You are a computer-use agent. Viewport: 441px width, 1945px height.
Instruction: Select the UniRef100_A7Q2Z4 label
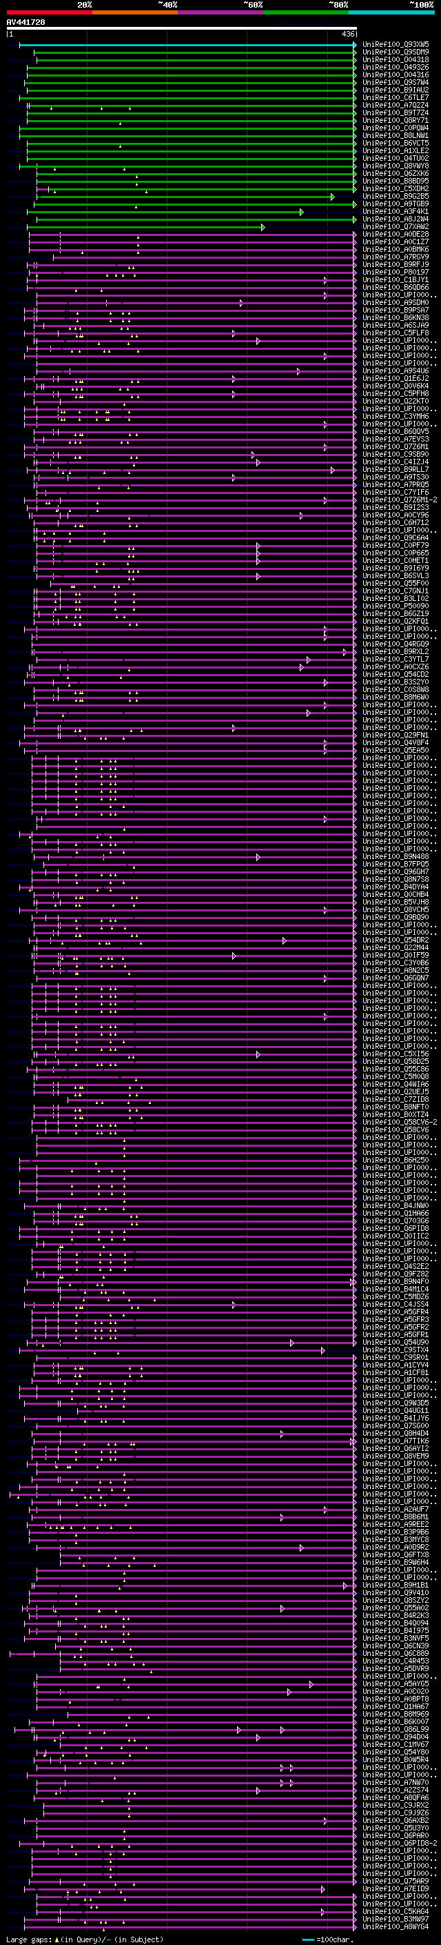(x=396, y=106)
